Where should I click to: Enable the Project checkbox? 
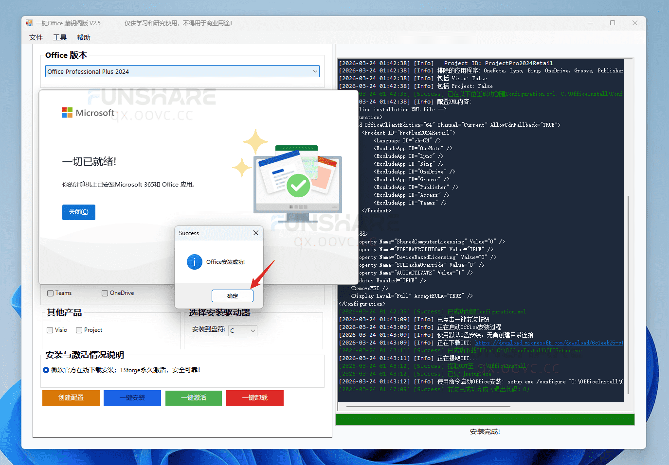tap(79, 330)
